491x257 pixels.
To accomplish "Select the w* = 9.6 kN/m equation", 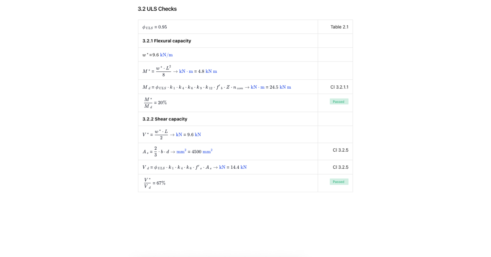I will click(158, 55).
